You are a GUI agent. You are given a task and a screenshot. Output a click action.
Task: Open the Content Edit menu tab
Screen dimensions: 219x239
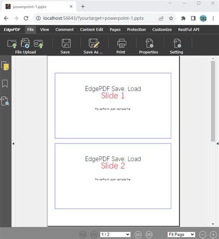click(x=91, y=30)
